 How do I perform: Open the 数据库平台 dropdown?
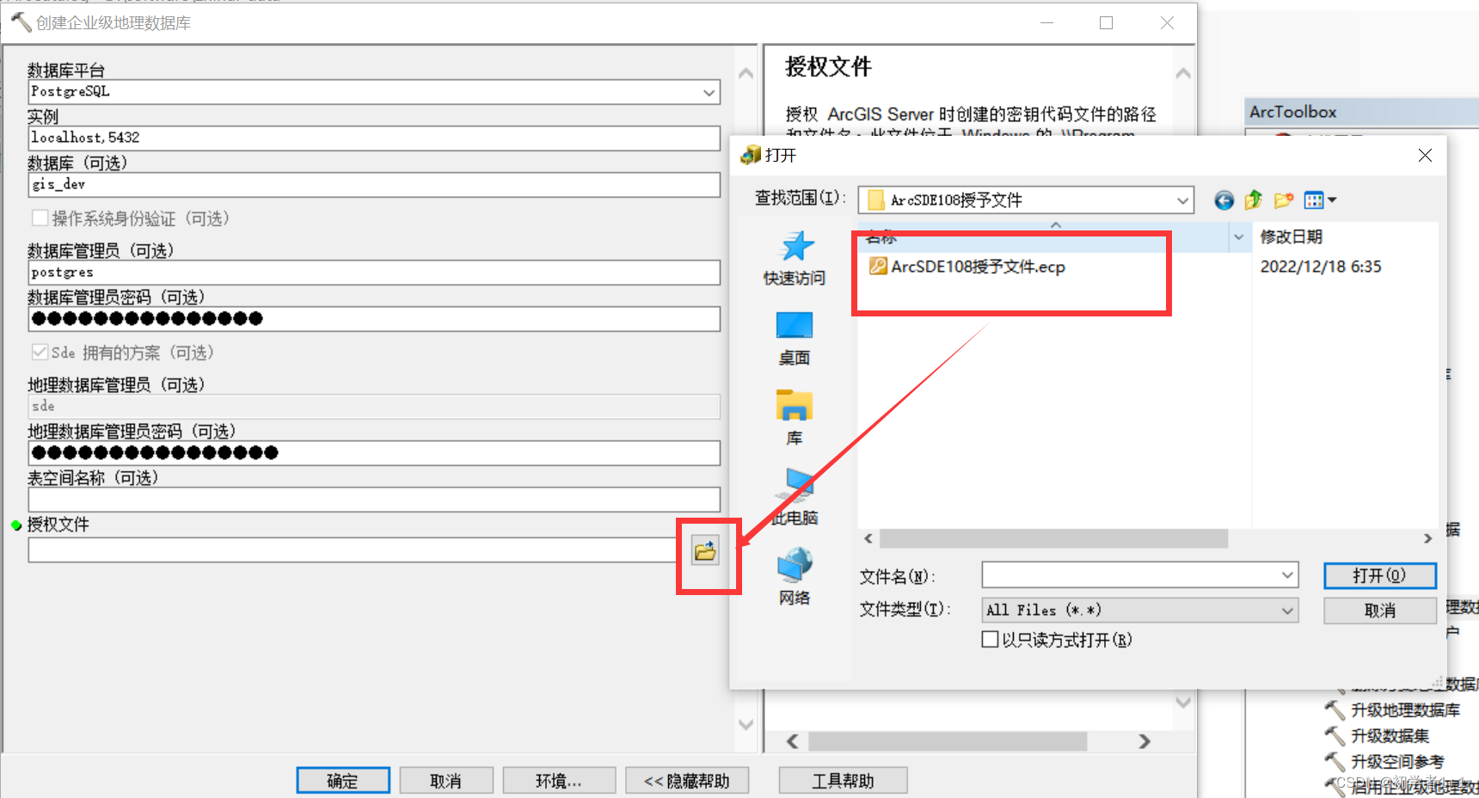pyautogui.click(x=708, y=92)
